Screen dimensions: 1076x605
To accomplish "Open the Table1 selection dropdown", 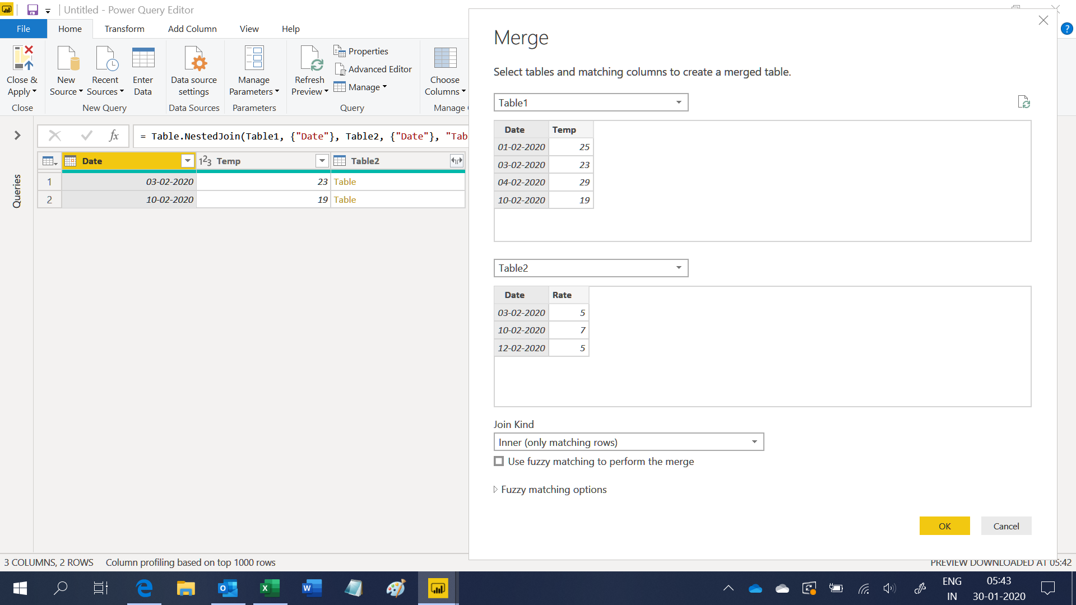I will click(591, 103).
